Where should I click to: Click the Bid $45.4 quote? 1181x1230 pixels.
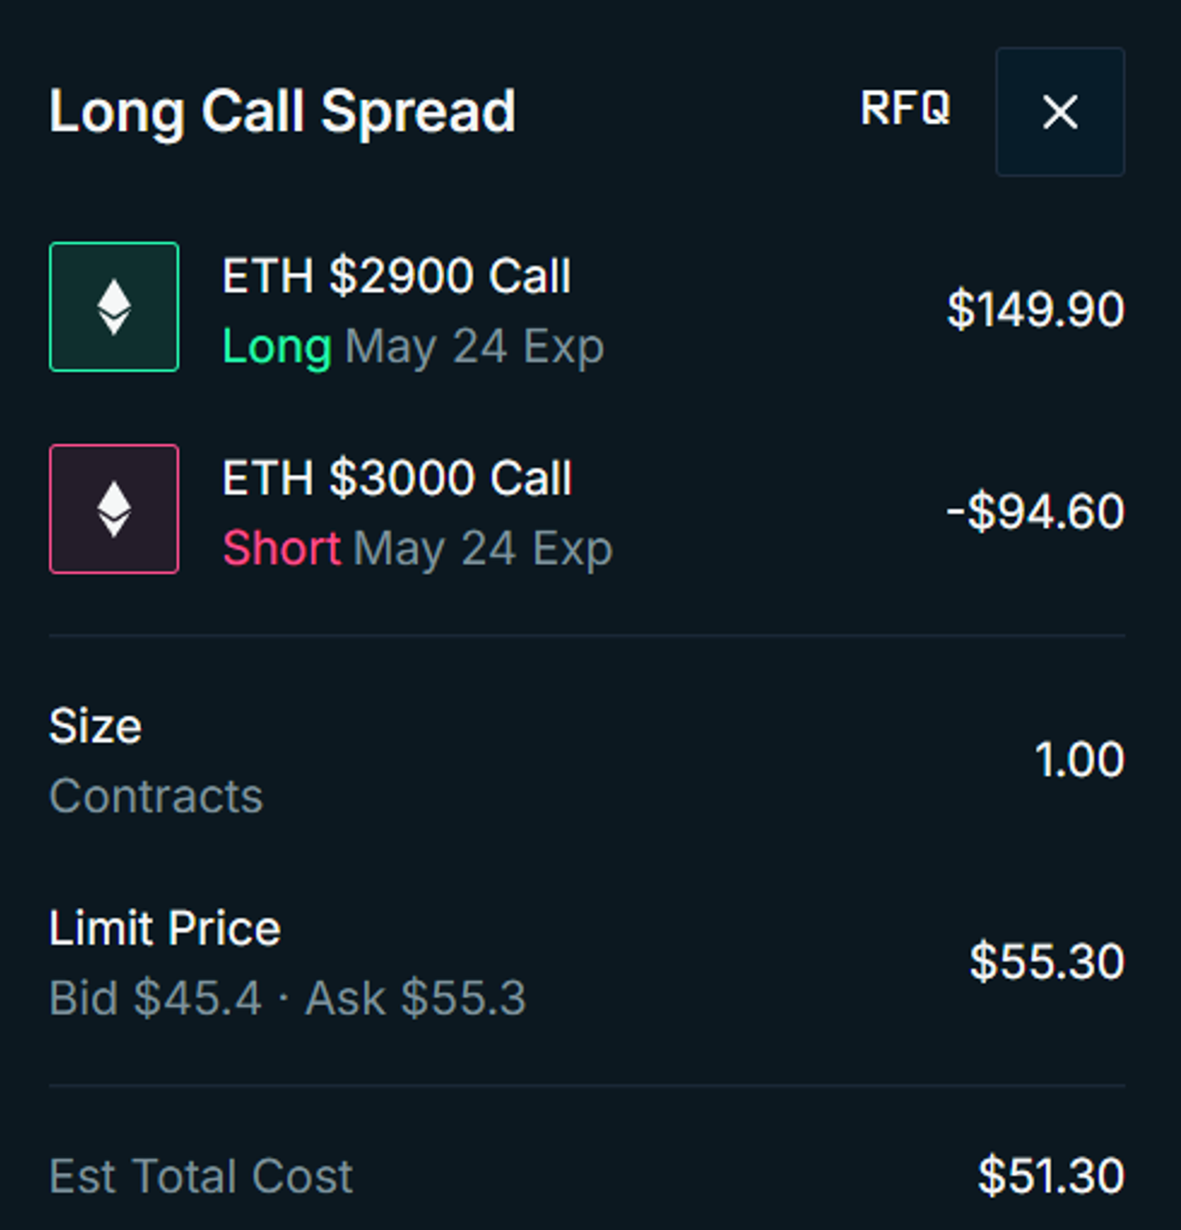click(x=155, y=997)
